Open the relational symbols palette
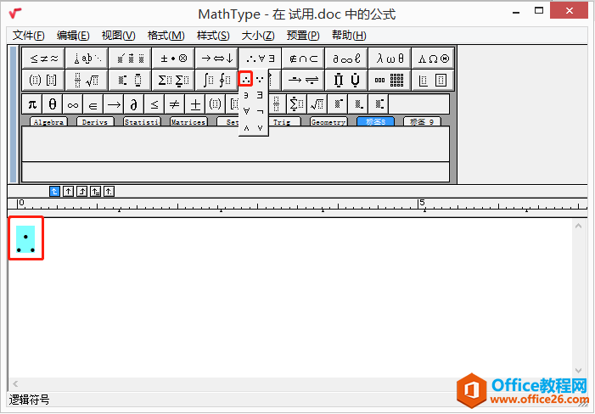The width and height of the screenshot is (595, 414). click(x=44, y=58)
